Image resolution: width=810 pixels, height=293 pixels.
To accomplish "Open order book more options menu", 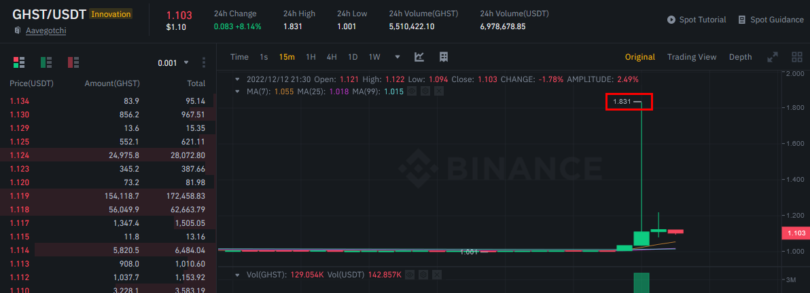I will [x=204, y=63].
